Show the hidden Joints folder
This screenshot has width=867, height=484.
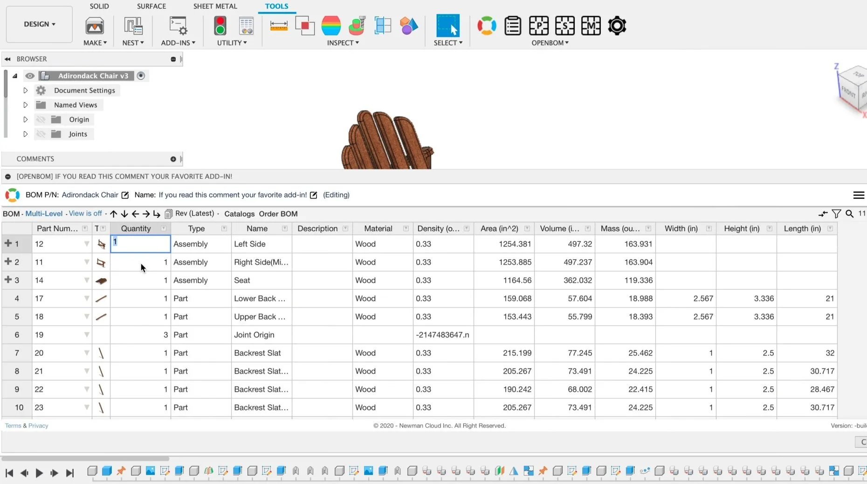[x=41, y=134]
